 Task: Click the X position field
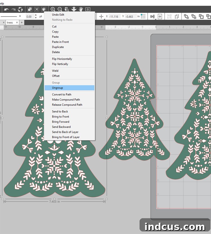pos(114,17)
